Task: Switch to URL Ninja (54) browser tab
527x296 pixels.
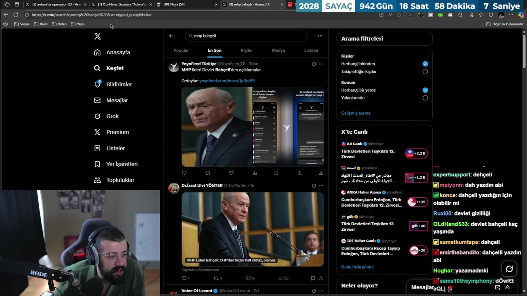Action: pyautogui.click(x=187, y=5)
